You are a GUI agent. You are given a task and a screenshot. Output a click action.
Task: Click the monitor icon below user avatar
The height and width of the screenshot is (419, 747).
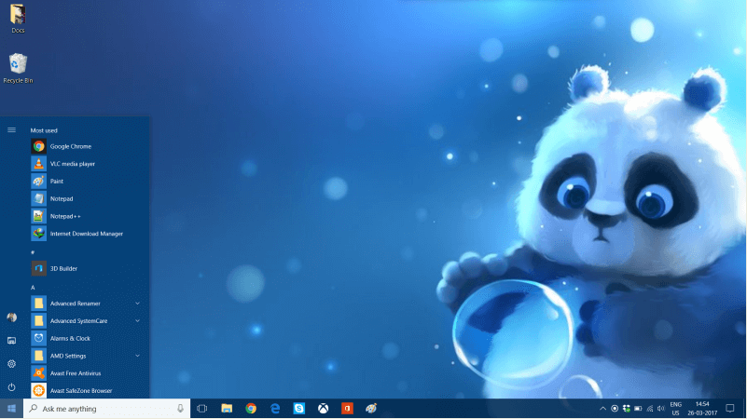(x=11, y=341)
